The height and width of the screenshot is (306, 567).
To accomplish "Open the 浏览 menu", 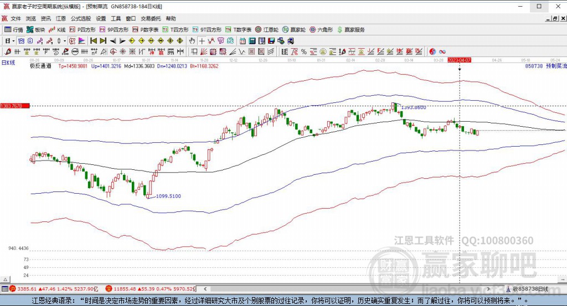I will 31,18.
